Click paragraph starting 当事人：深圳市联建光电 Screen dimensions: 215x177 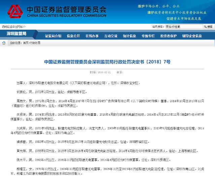[x=78, y=83]
